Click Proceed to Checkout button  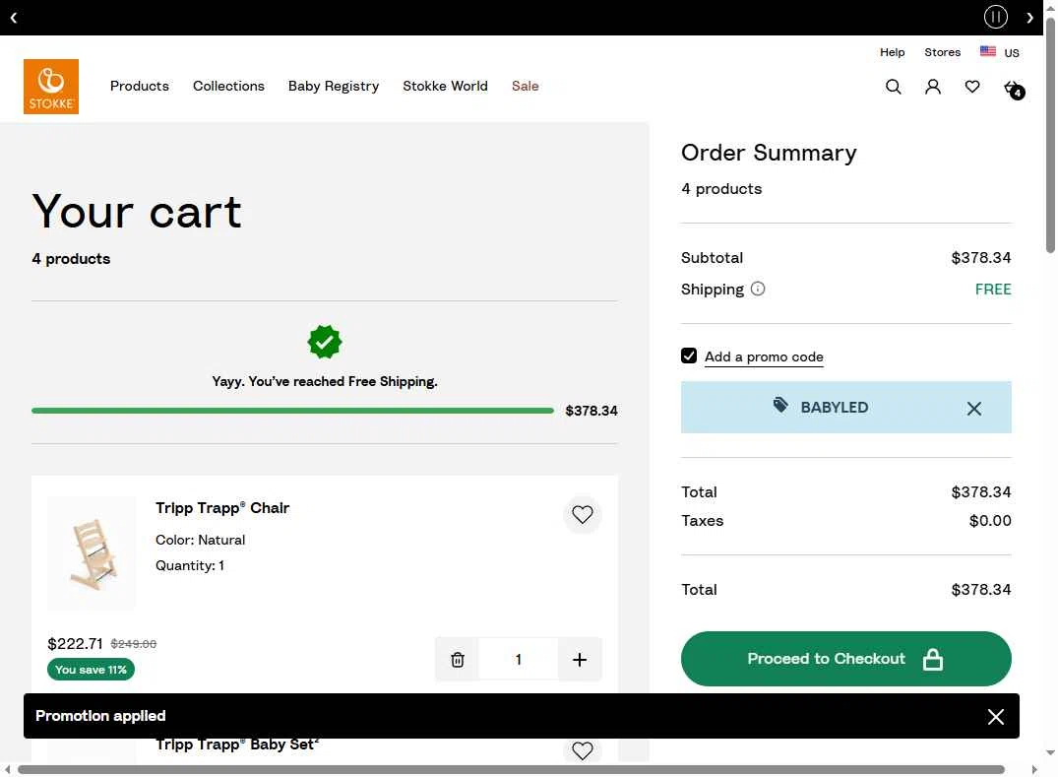click(846, 659)
